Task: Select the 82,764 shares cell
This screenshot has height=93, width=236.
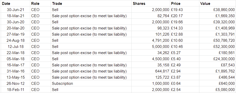Action: pos(151,16)
